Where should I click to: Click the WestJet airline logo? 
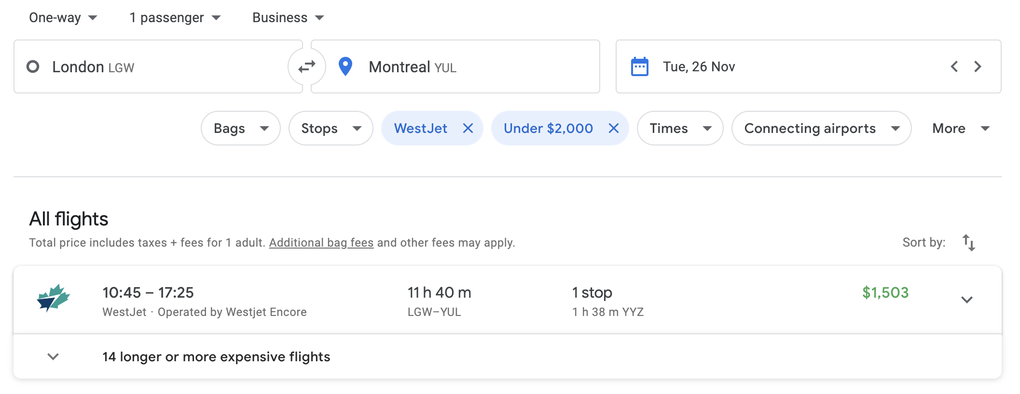pyautogui.click(x=54, y=298)
